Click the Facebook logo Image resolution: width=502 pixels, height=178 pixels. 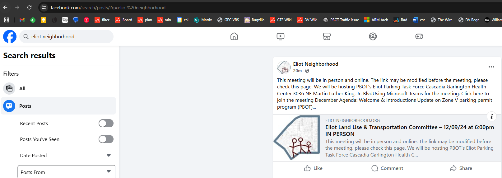(10, 37)
